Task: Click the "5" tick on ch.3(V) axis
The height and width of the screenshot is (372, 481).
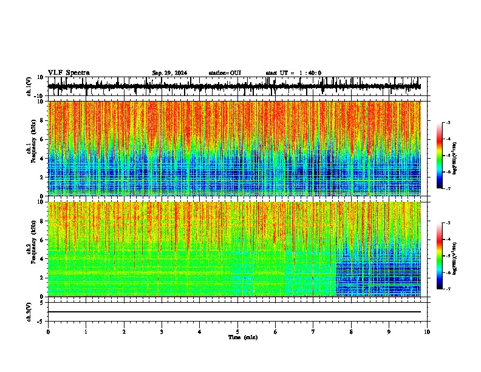Action: (x=43, y=303)
